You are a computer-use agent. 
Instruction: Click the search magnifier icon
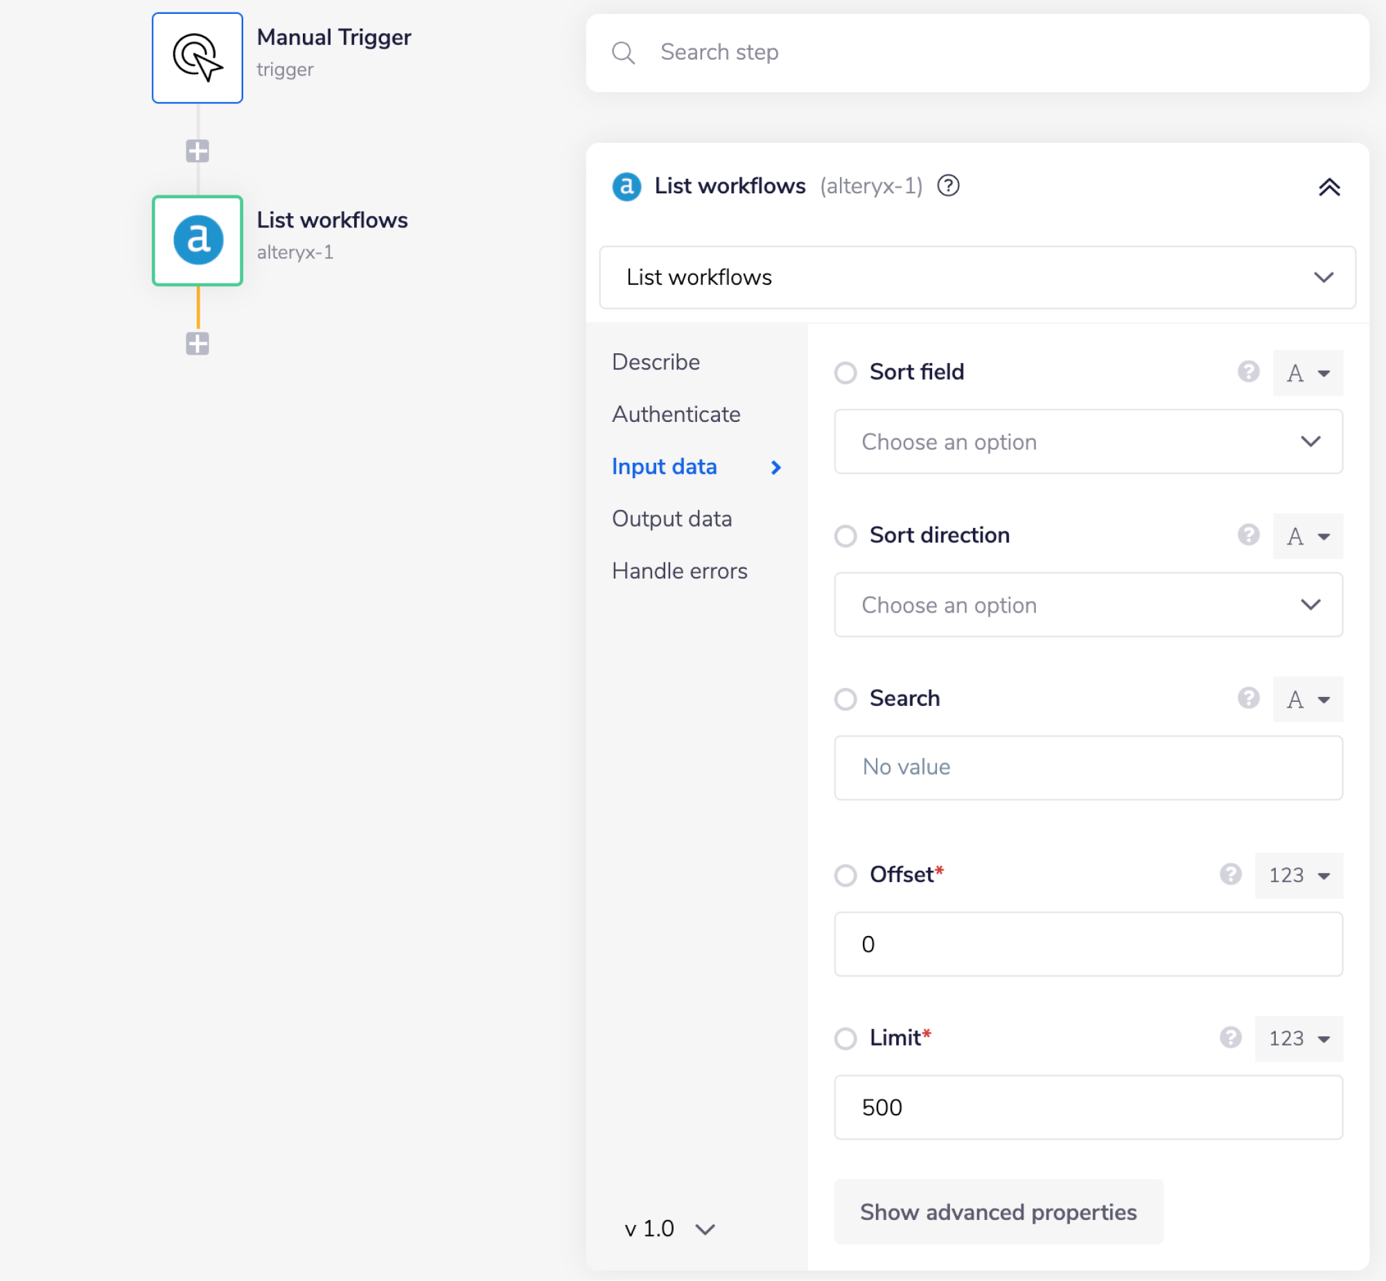click(623, 53)
